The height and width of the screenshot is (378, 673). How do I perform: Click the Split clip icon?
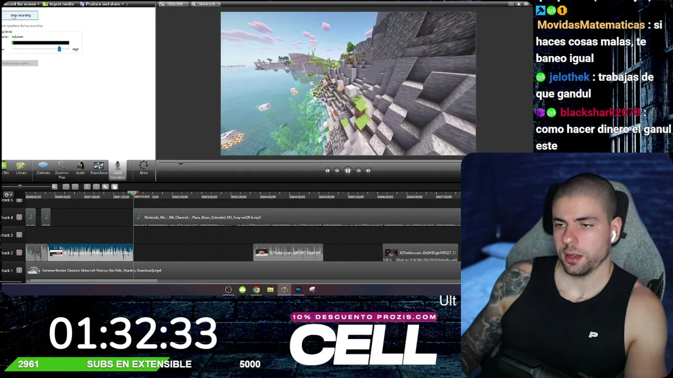[96, 187]
